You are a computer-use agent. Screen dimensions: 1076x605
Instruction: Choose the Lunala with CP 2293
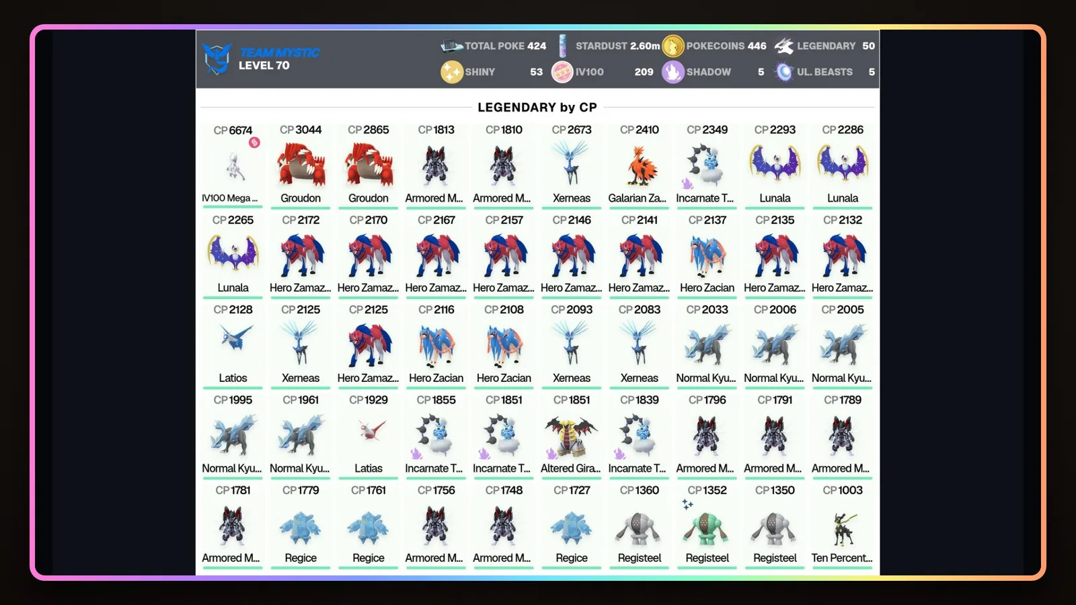click(x=775, y=165)
